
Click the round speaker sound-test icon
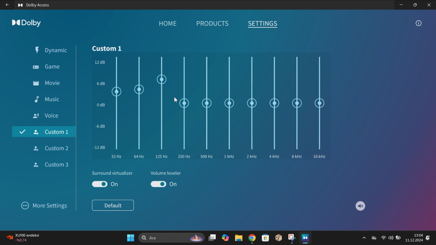pyautogui.click(x=360, y=206)
